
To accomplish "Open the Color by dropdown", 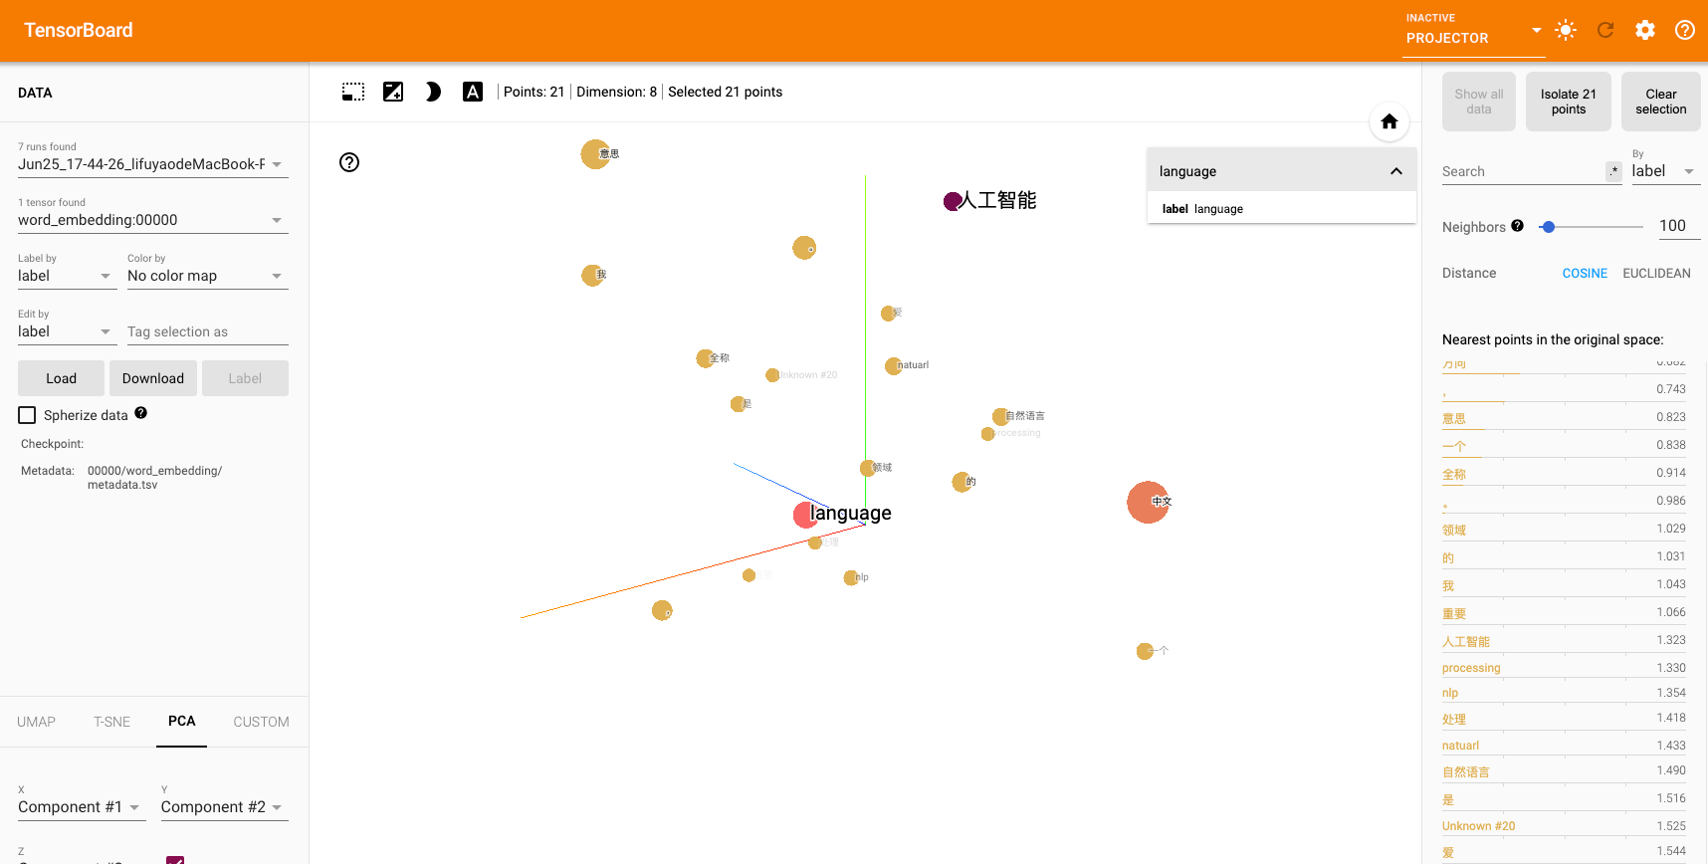I will click(x=207, y=276).
